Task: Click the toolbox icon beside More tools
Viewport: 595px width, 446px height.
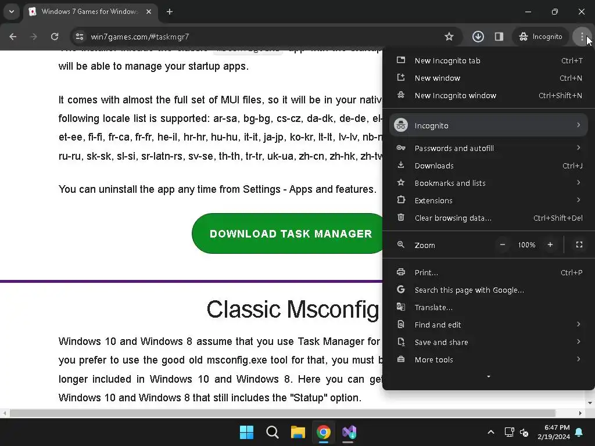Action: 401,359
